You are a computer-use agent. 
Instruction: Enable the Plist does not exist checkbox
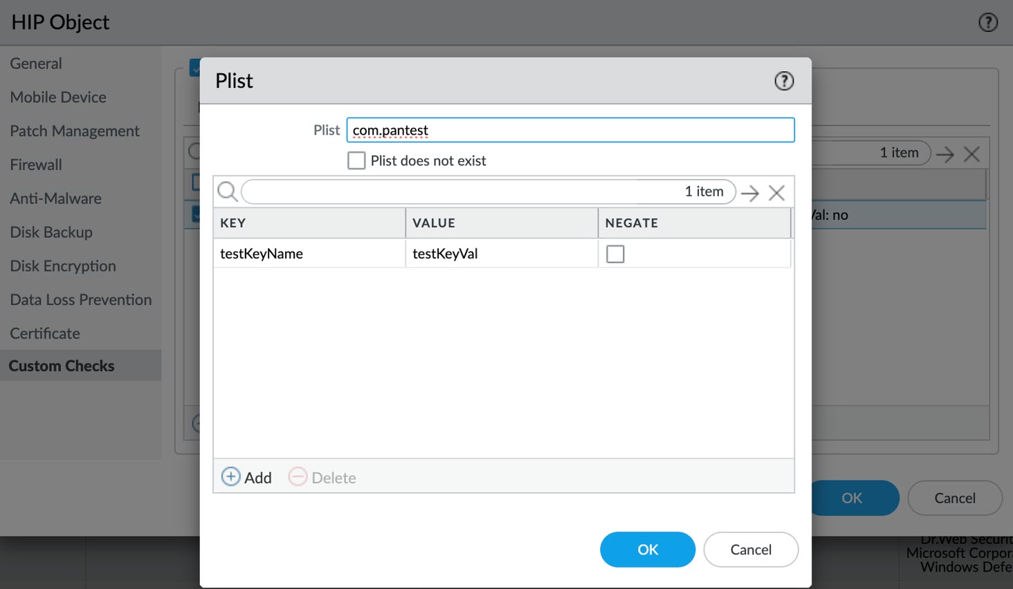coord(356,161)
